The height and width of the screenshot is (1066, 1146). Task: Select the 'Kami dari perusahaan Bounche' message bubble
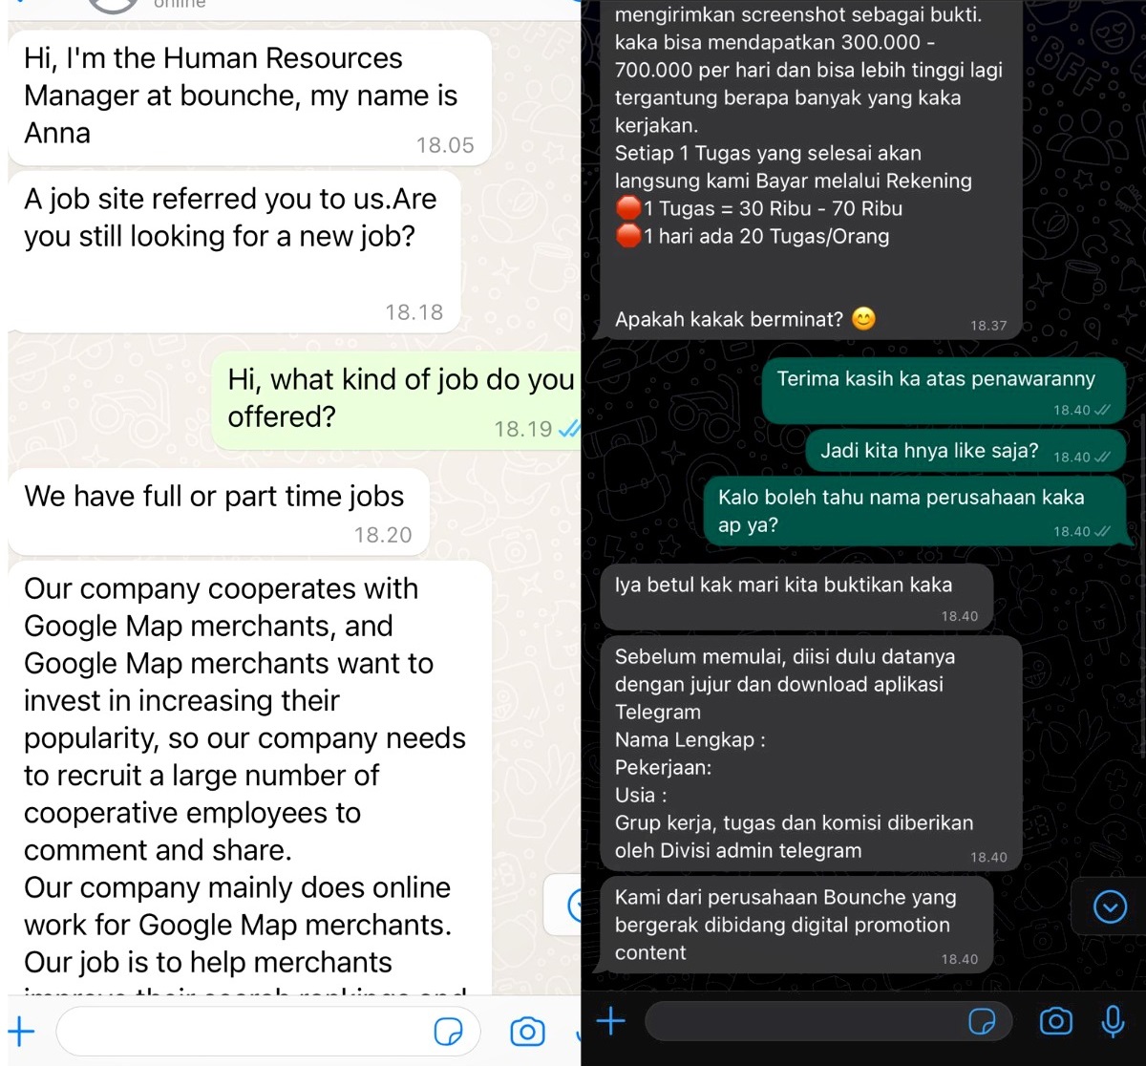click(797, 925)
